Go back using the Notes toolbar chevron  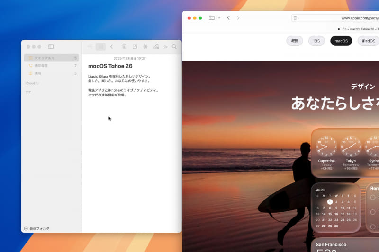tap(112, 46)
